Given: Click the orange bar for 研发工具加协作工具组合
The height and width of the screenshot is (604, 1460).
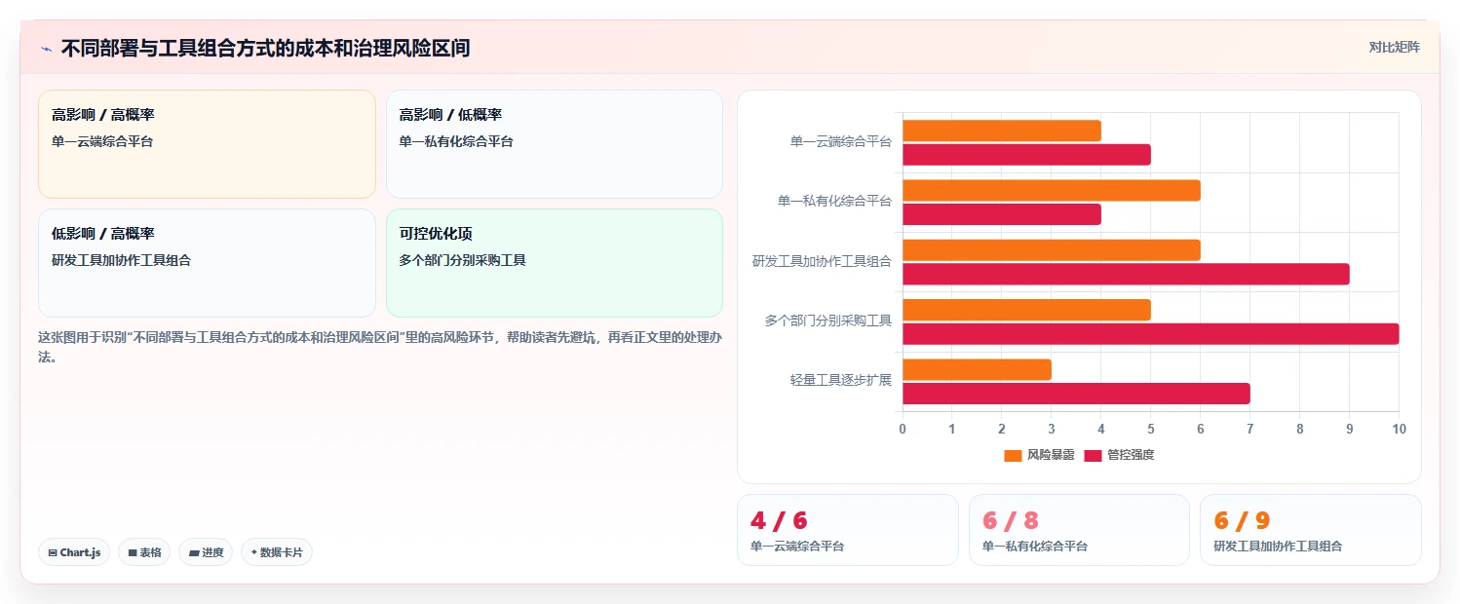Looking at the screenshot, I should point(1052,250).
